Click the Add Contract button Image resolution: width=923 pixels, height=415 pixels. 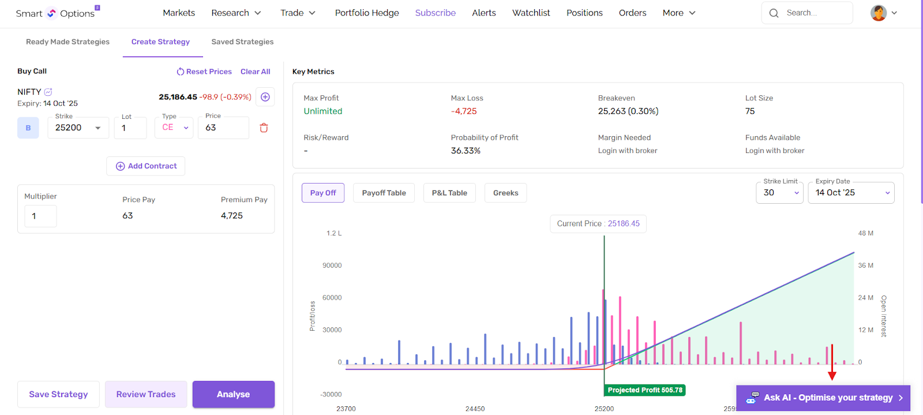click(146, 166)
